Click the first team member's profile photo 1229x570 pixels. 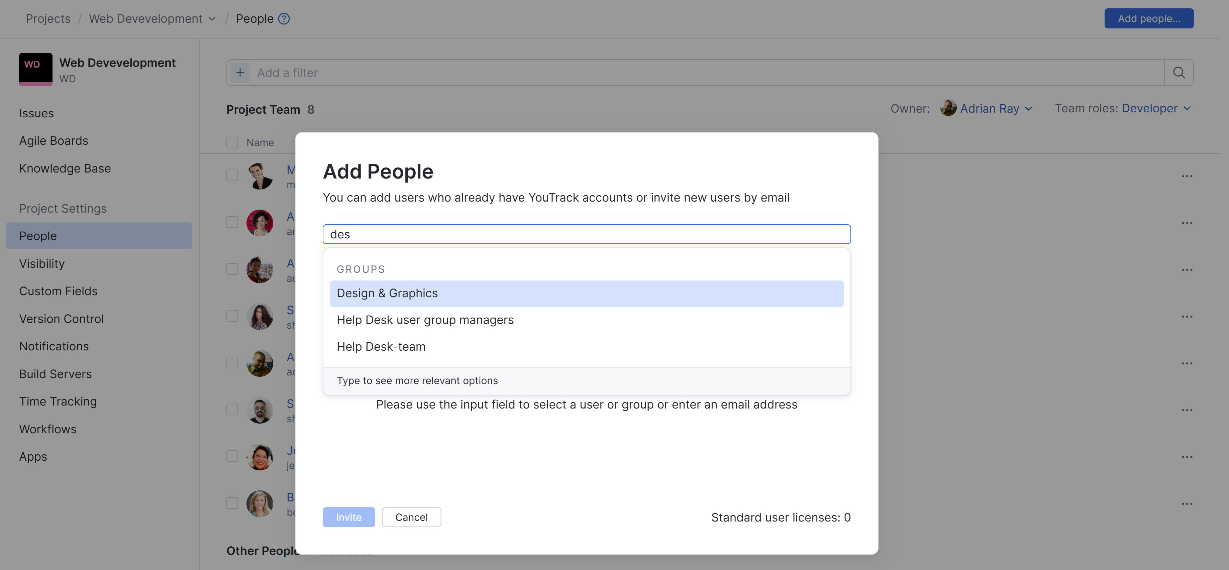tap(260, 176)
